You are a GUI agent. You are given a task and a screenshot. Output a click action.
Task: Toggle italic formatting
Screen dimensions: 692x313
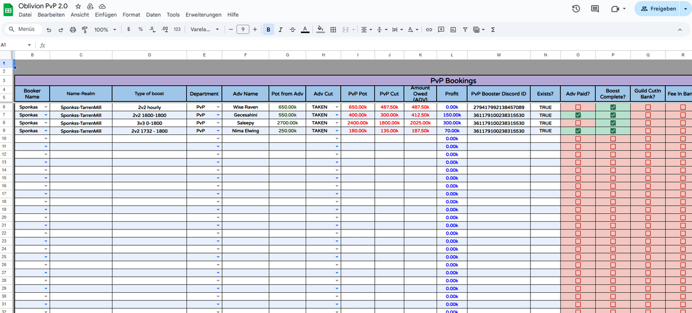[x=280, y=29]
